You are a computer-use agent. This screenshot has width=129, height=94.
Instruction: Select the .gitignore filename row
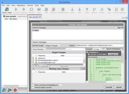click(58, 58)
